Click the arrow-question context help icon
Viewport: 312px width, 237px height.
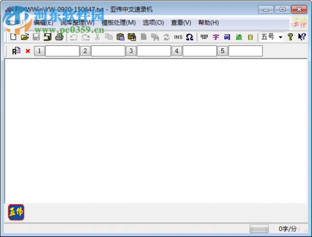(x=302, y=37)
